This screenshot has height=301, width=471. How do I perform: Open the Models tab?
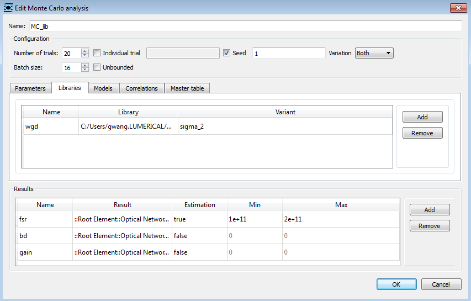(x=103, y=88)
